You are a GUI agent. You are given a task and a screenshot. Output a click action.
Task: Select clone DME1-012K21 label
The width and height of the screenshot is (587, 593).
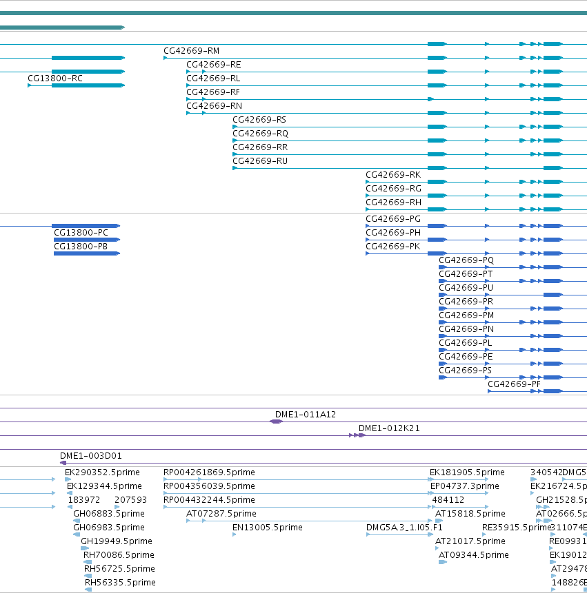click(x=389, y=428)
